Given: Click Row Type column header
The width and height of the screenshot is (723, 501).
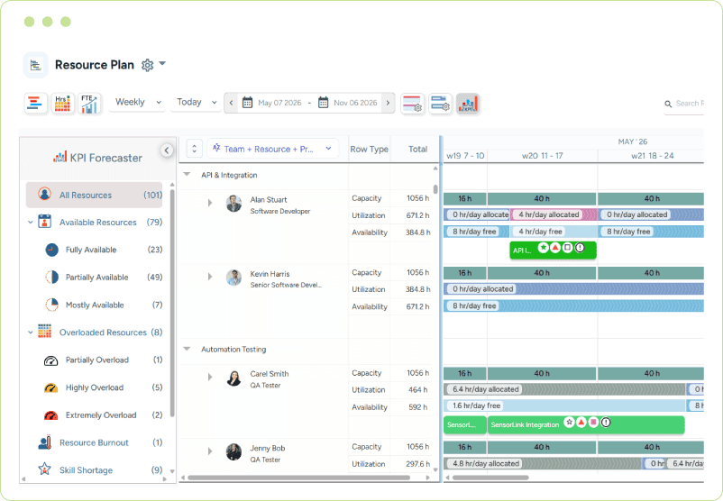Looking at the screenshot, I should coord(369,150).
